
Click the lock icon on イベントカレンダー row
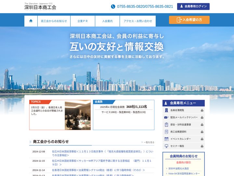coord(202,139)
